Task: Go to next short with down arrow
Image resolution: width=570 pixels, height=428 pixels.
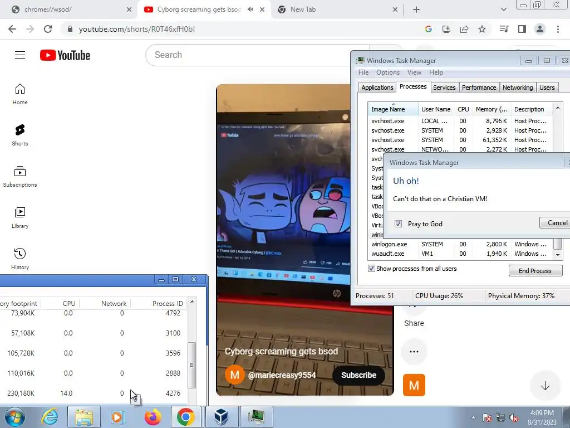Action: point(545,386)
